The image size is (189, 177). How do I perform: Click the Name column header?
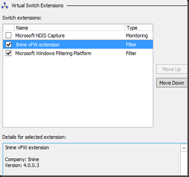69,28
